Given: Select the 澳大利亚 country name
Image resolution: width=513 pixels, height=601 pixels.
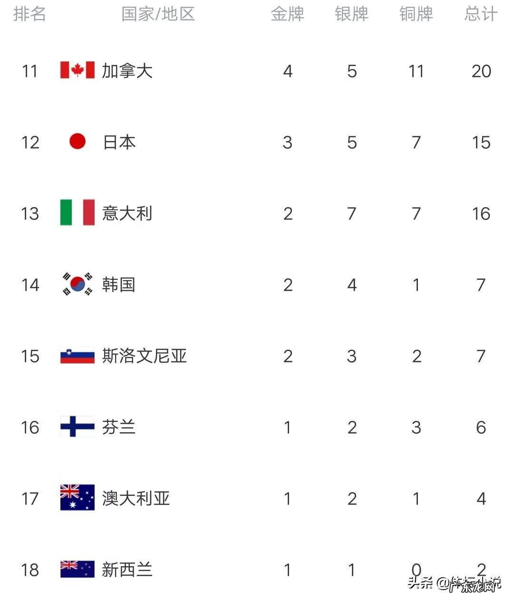Looking at the screenshot, I should (136, 498).
